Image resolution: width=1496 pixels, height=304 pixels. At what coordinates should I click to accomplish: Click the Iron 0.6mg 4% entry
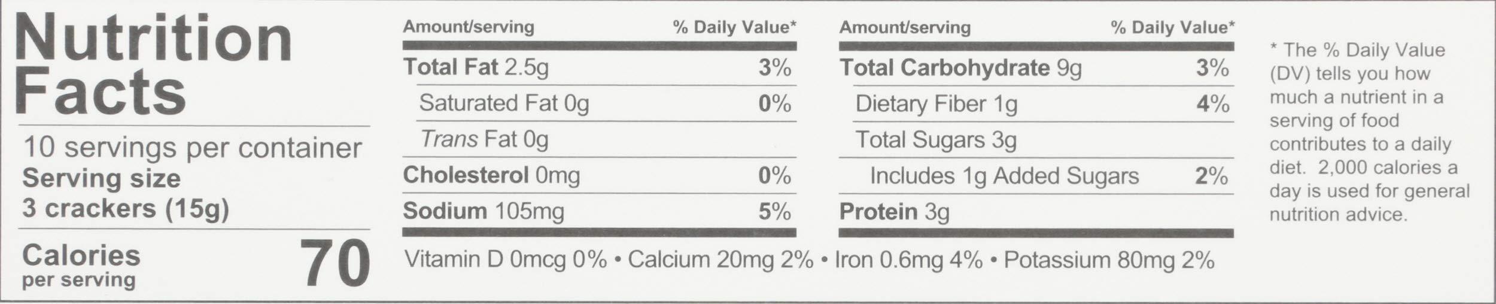point(908,260)
